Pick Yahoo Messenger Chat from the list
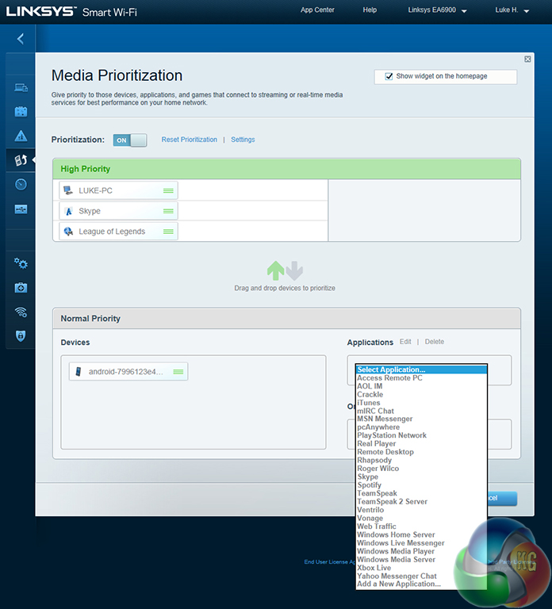 (x=421, y=576)
